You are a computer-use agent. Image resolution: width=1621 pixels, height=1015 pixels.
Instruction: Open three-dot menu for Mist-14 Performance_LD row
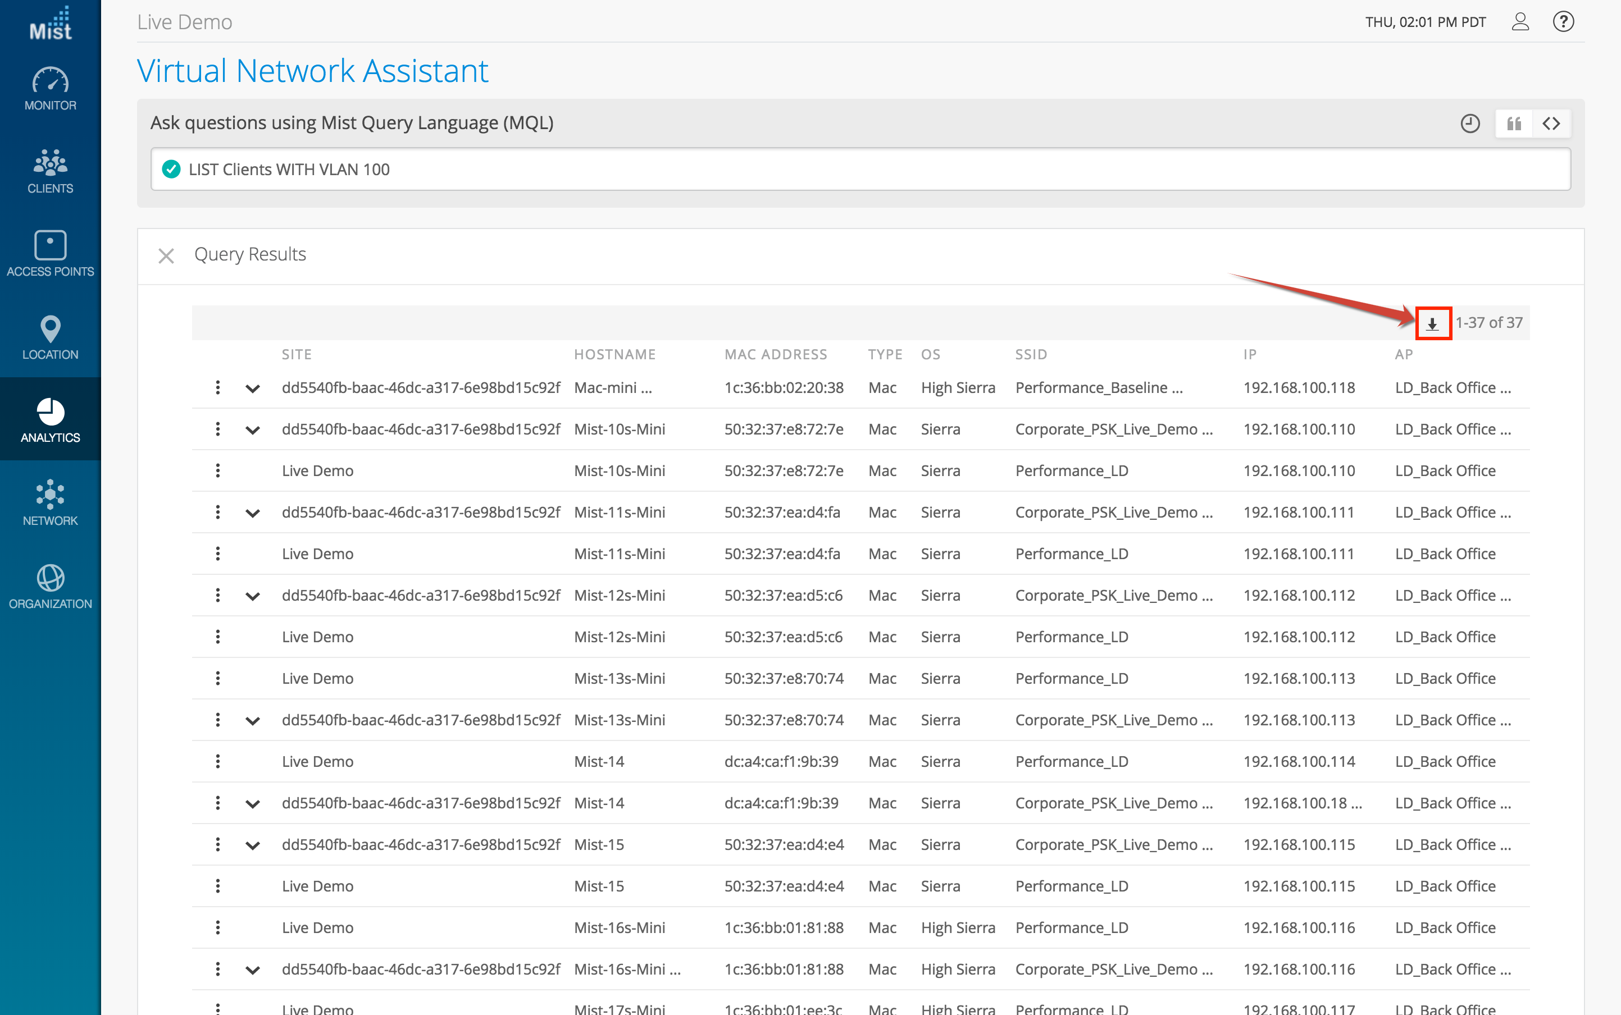[x=217, y=761]
